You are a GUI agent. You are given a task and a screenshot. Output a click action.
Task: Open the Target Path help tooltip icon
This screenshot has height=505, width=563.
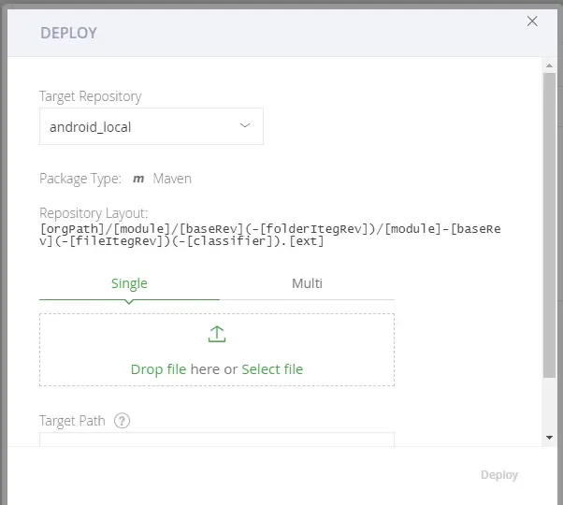pos(122,421)
